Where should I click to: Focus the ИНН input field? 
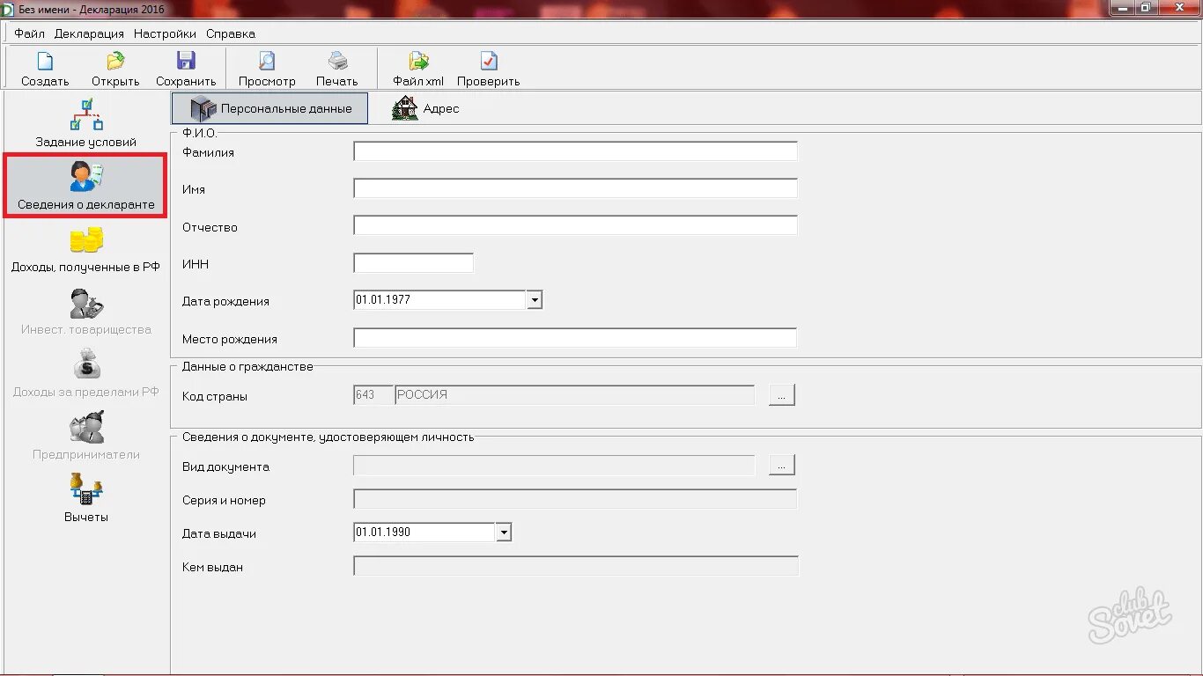point(413,262)
